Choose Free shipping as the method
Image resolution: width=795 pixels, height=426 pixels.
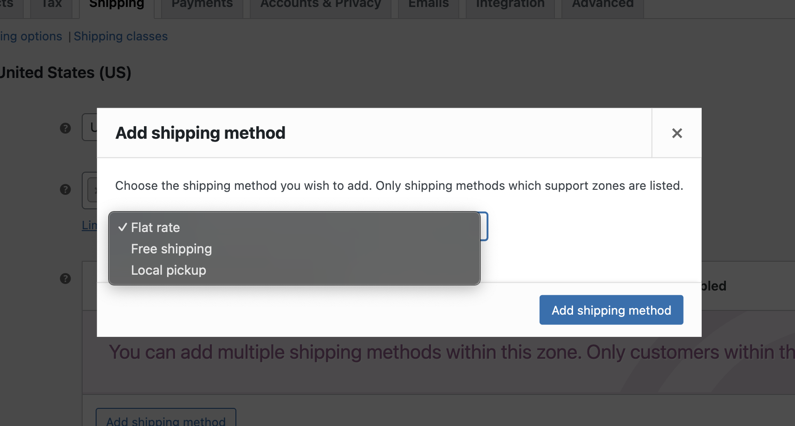click(x=171, y=249)
